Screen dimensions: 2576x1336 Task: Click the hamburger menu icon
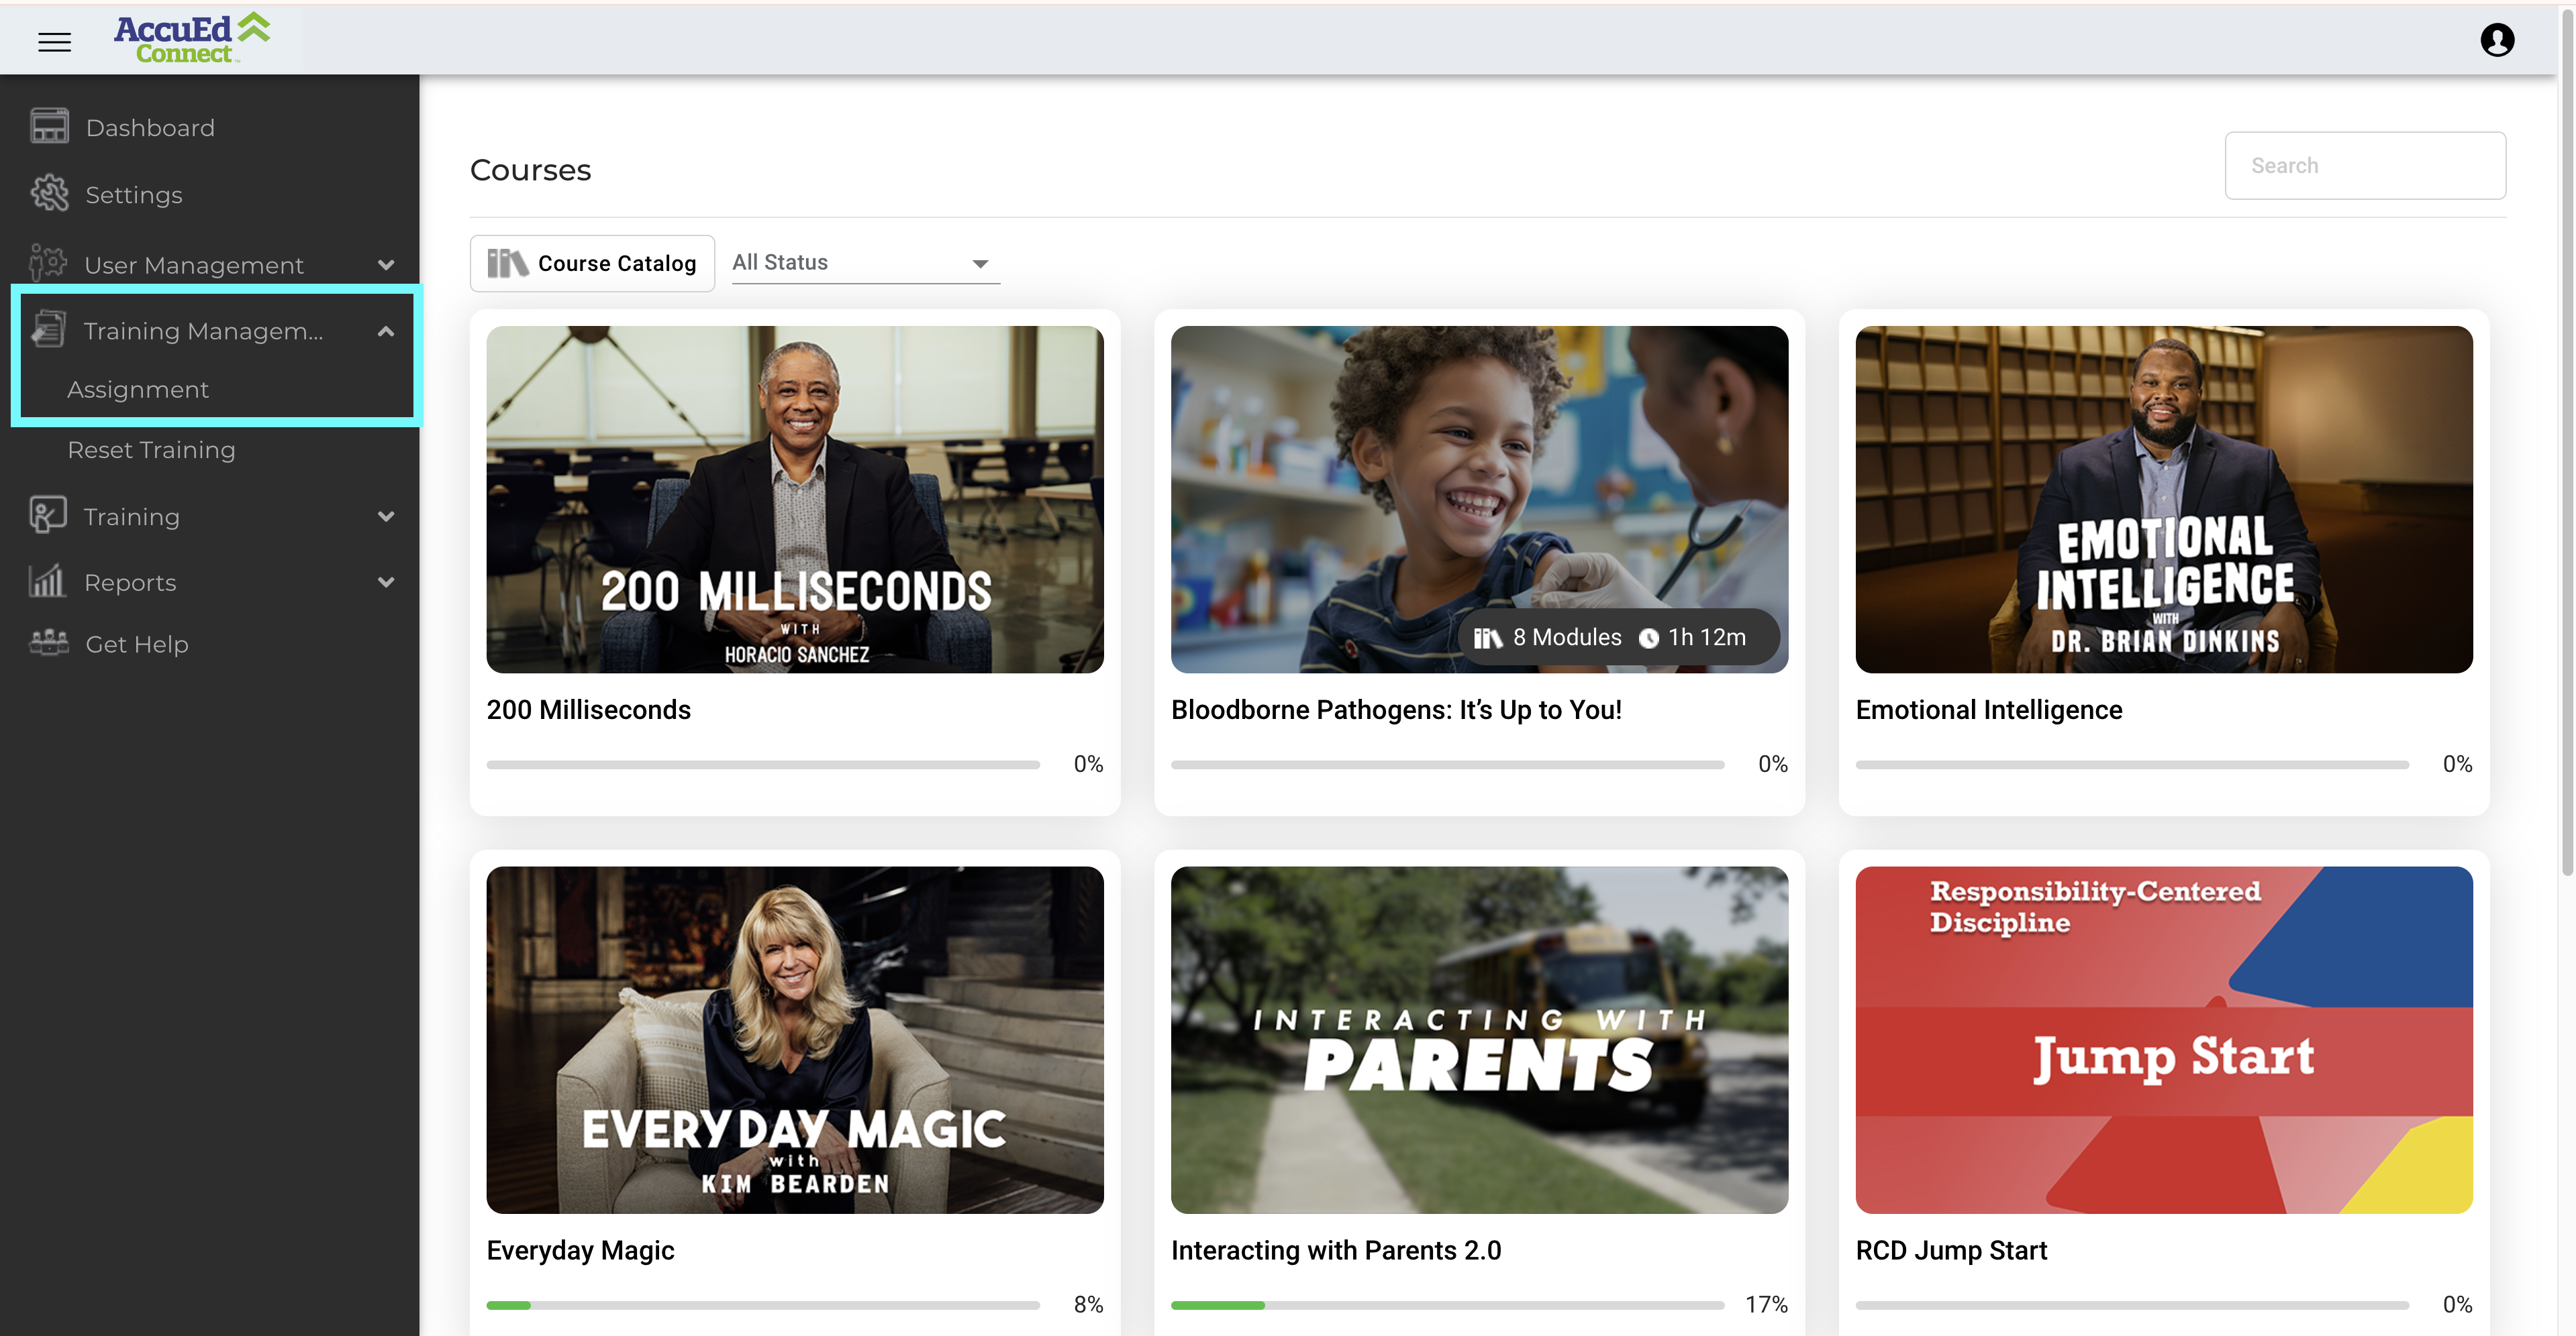[x=54, y=42]
